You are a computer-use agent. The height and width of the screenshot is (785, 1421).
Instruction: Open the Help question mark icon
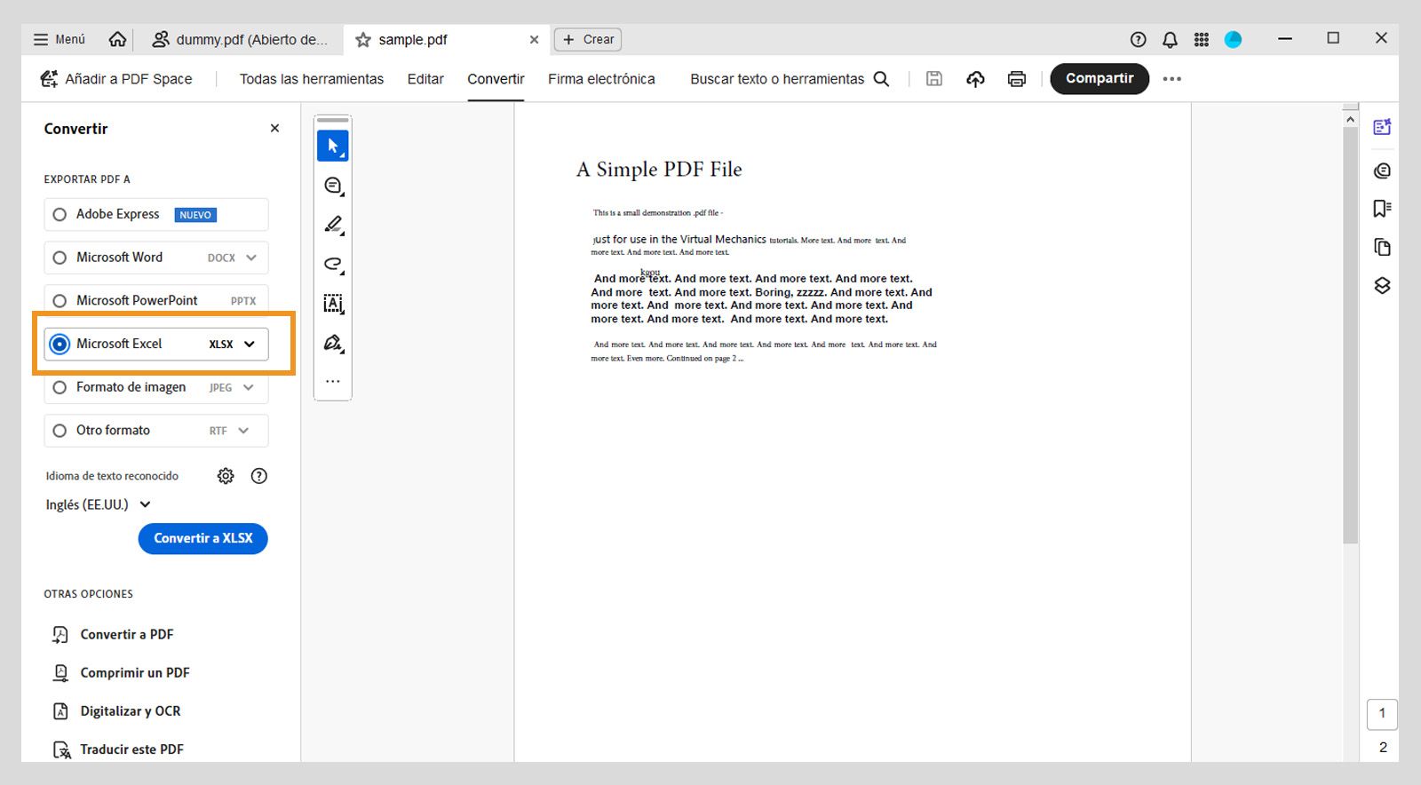point(1138,39)
